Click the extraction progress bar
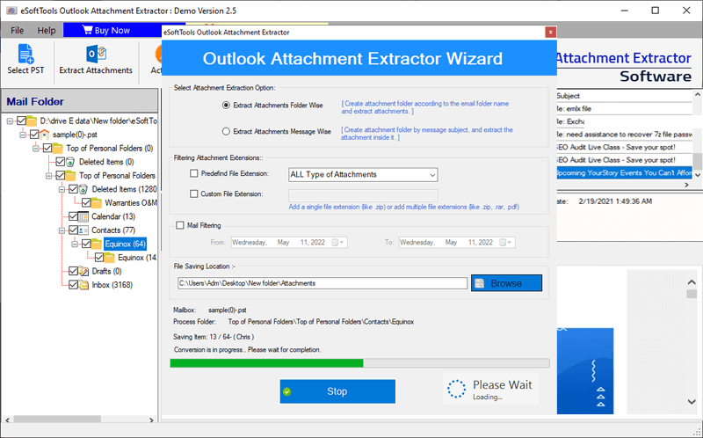Screen dimensions: 703x438 coord(359,363)
